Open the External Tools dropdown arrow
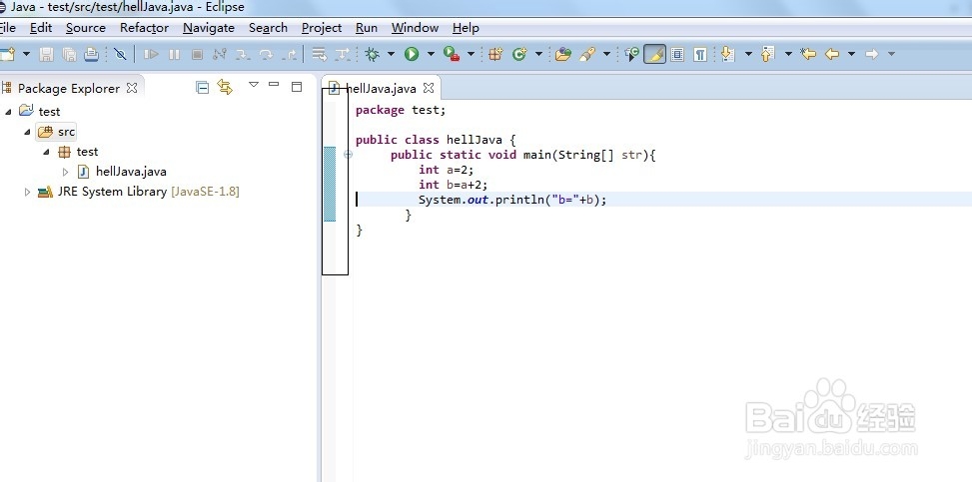 click(x=472, y=55)
